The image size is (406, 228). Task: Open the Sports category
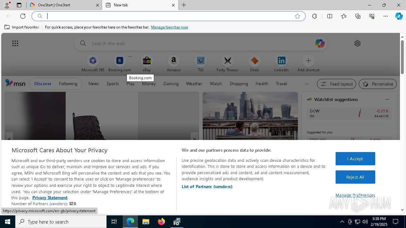[113, 84]
